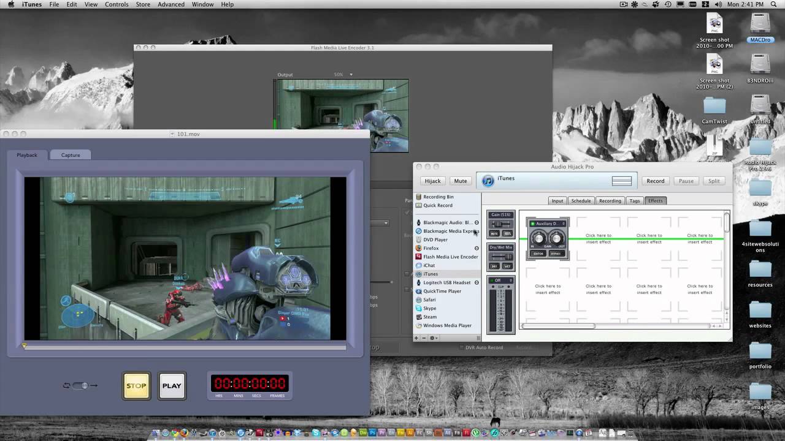Adjust the Dry/Wet Mix slider

(x=501, y=257)
